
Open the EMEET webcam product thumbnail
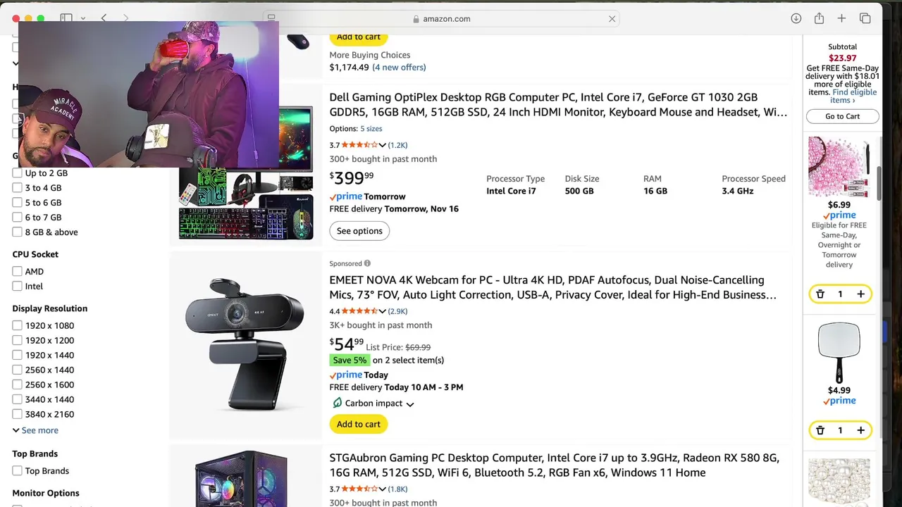[245, 344]
